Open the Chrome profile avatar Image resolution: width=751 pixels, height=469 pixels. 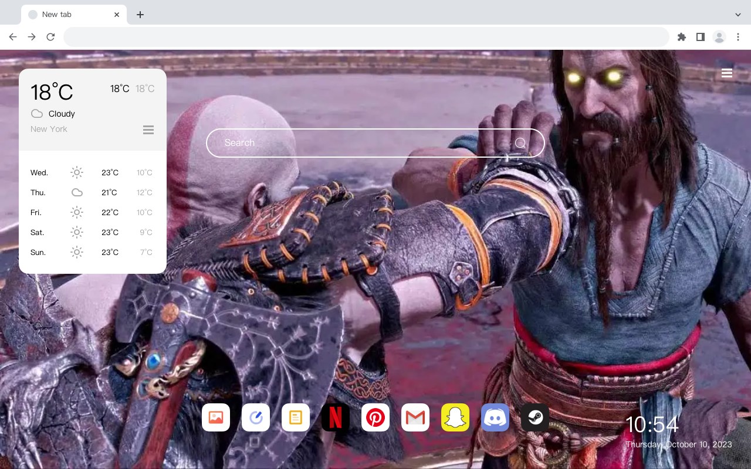[x=719, y=37]
